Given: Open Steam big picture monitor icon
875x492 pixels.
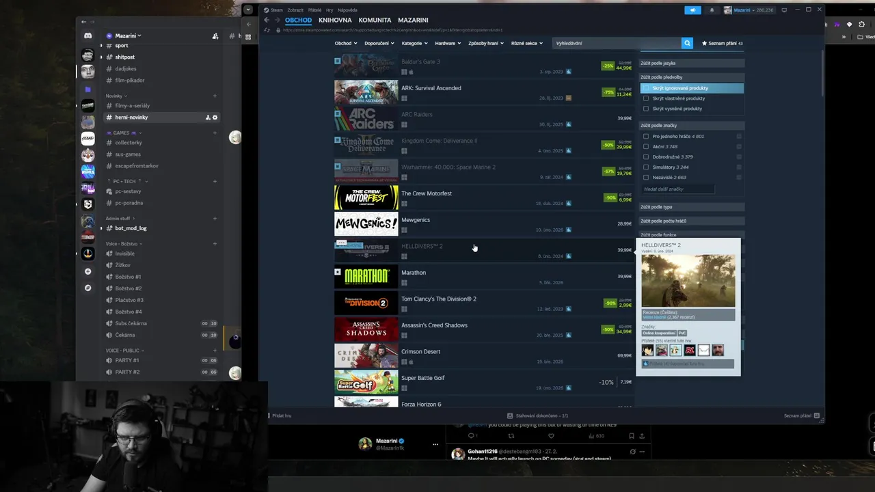Looking at the screenshot, I should pos(784,10).
